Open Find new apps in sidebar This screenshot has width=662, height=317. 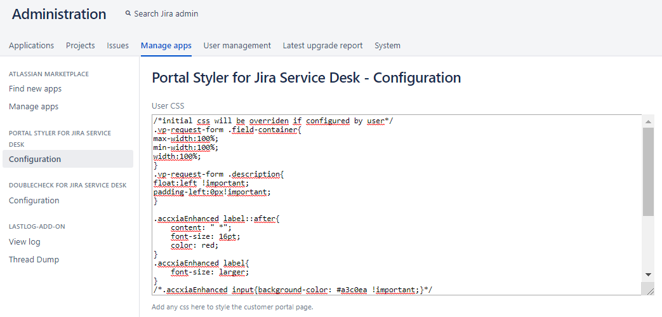[x=35, y=89]
